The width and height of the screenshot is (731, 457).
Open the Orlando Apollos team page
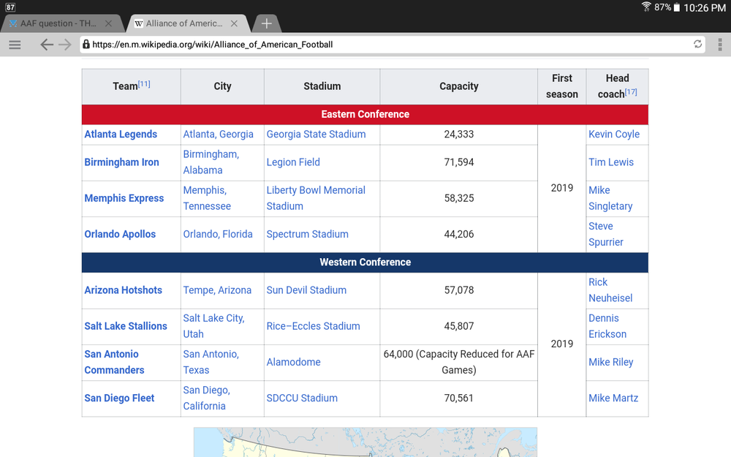[120, 234]
